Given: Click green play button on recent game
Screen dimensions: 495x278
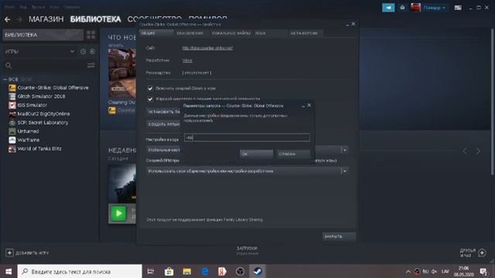Looking at the screenshot, I should click(x=118, y=213).
